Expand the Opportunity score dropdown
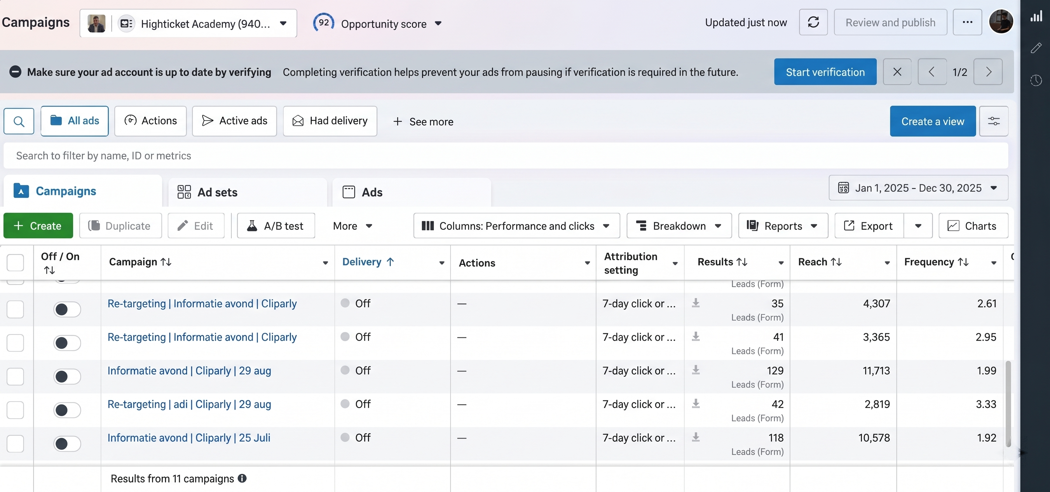Viewport: 1050px width, 492px height. 438,23
